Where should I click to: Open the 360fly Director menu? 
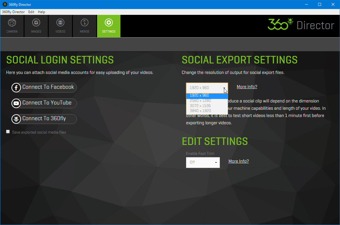13,12
